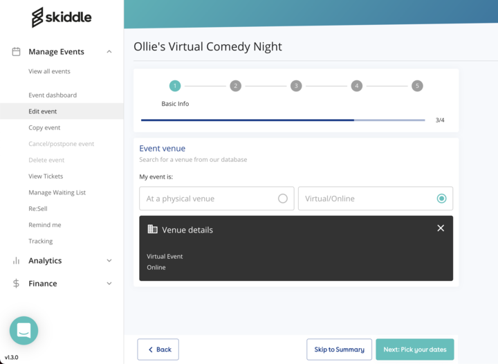Go to step 5 in wizard
This screenshot has height=364, width=498.
click(x=416, y=86)
